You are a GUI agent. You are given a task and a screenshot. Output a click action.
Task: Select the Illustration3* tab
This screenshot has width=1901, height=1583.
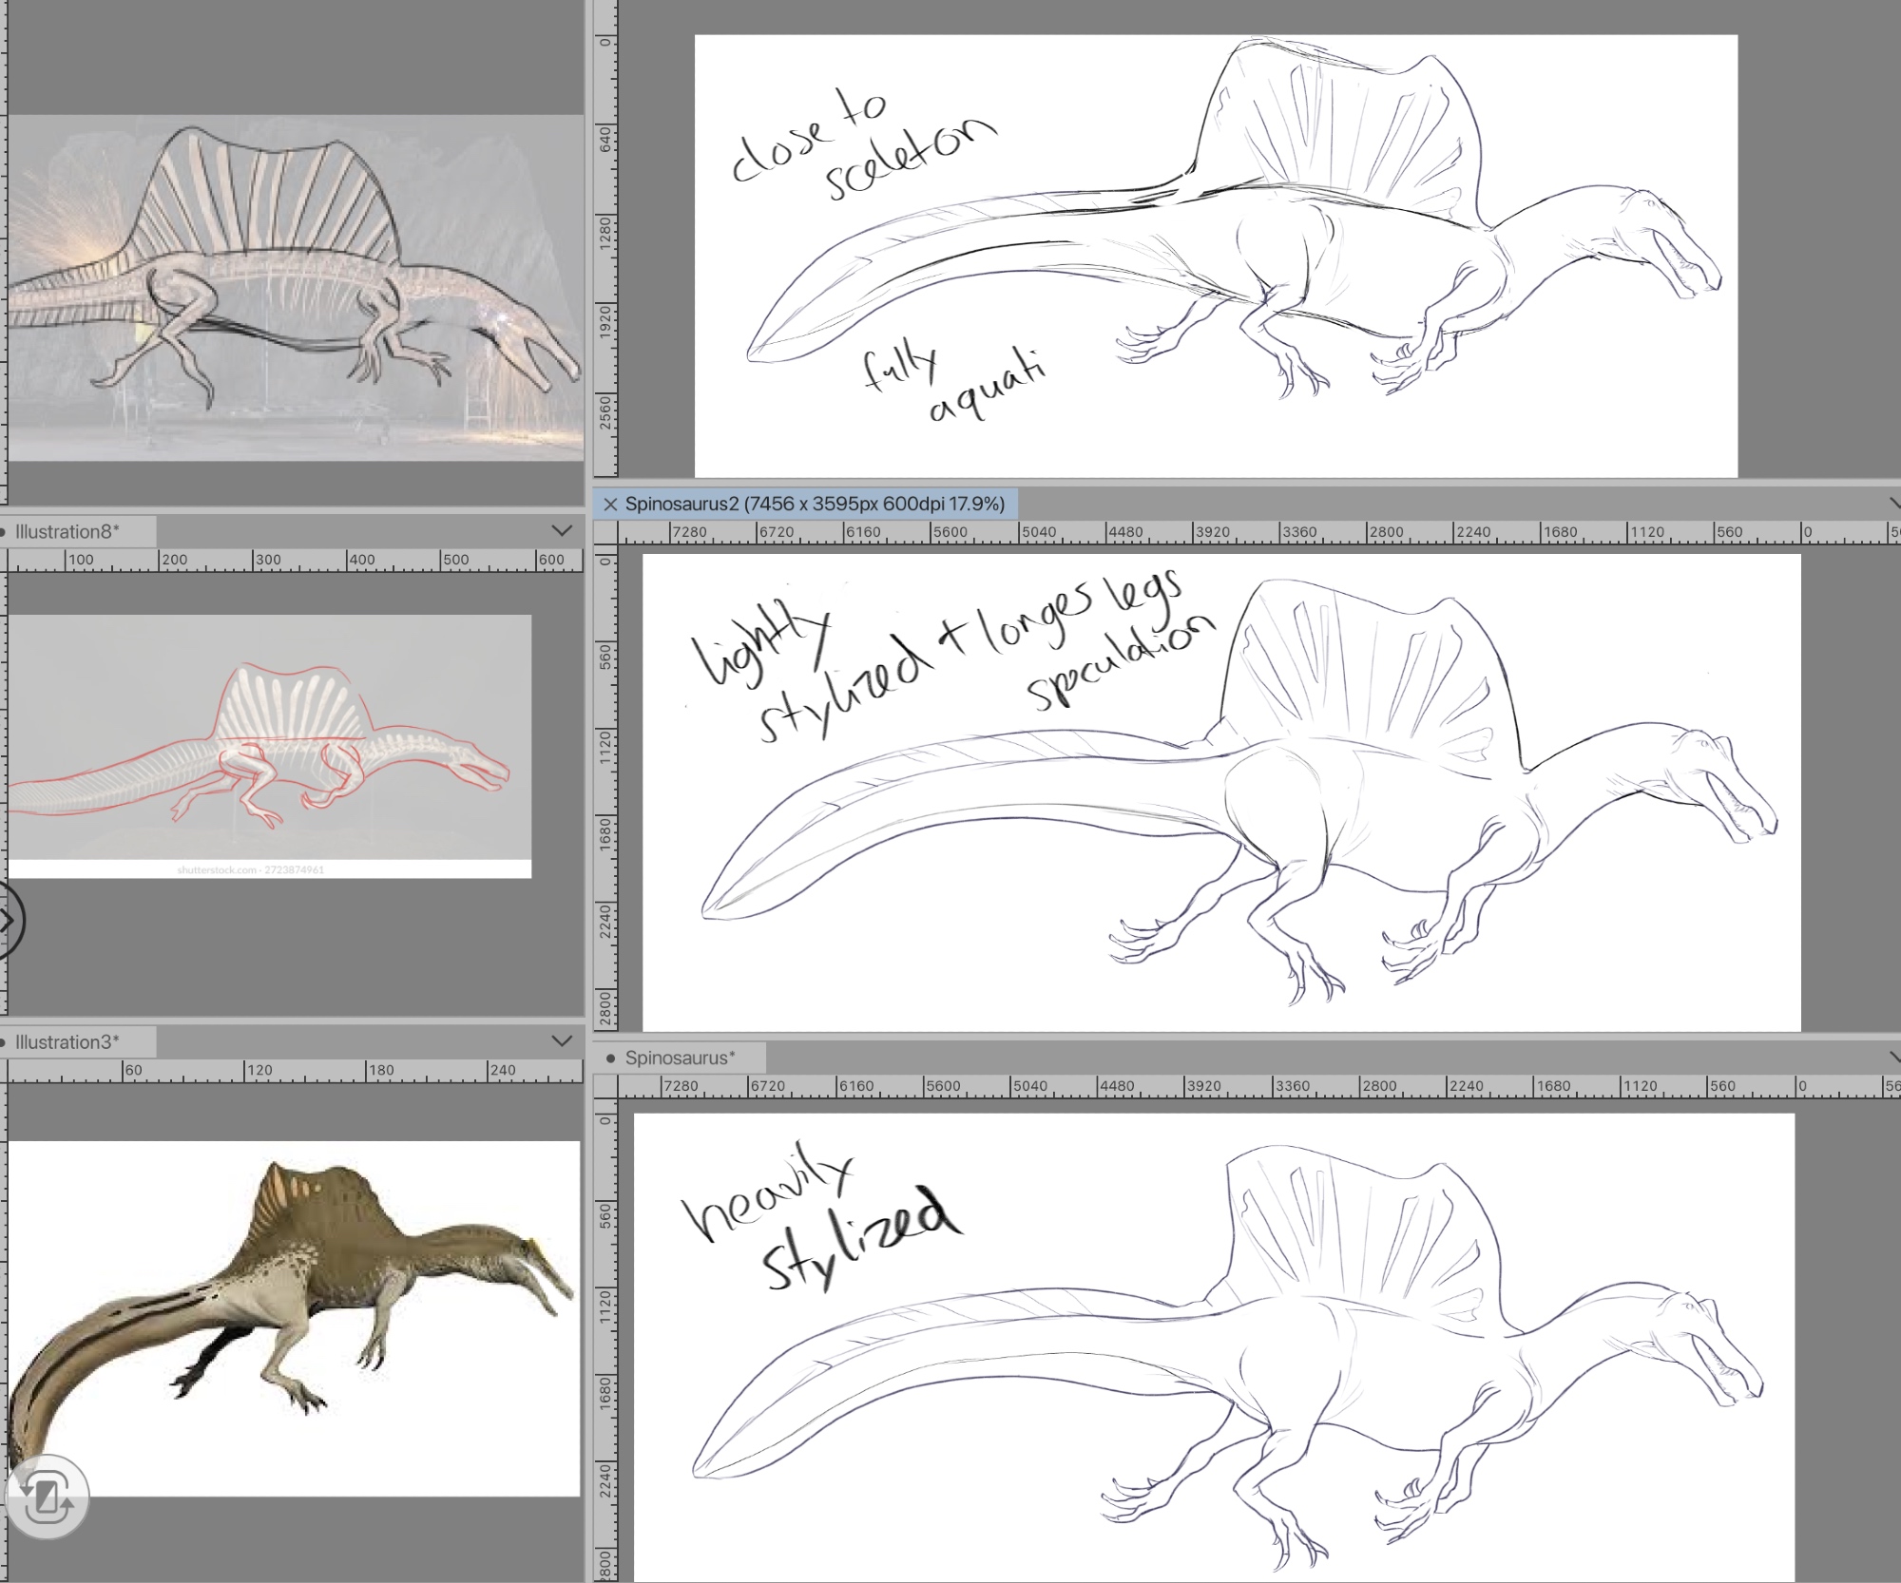pos(68,1042)
